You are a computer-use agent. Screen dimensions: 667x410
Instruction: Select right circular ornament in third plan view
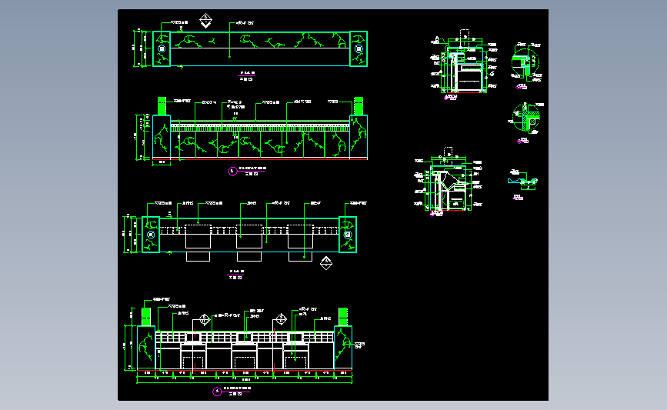coord(348,235)
